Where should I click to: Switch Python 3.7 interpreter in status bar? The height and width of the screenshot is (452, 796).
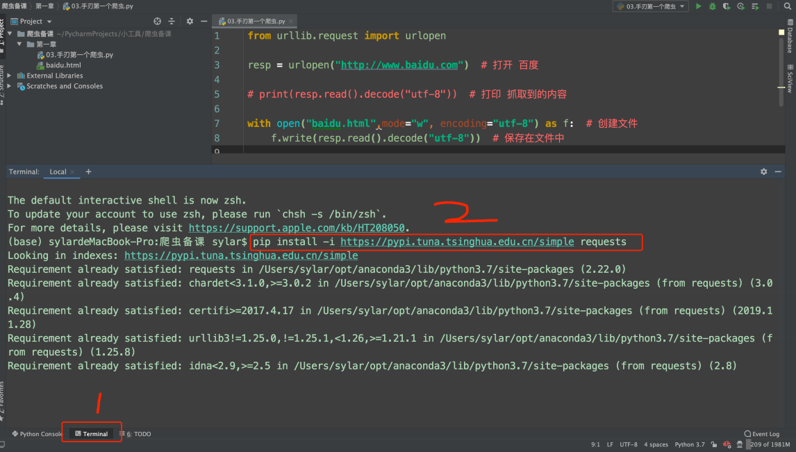690,444
